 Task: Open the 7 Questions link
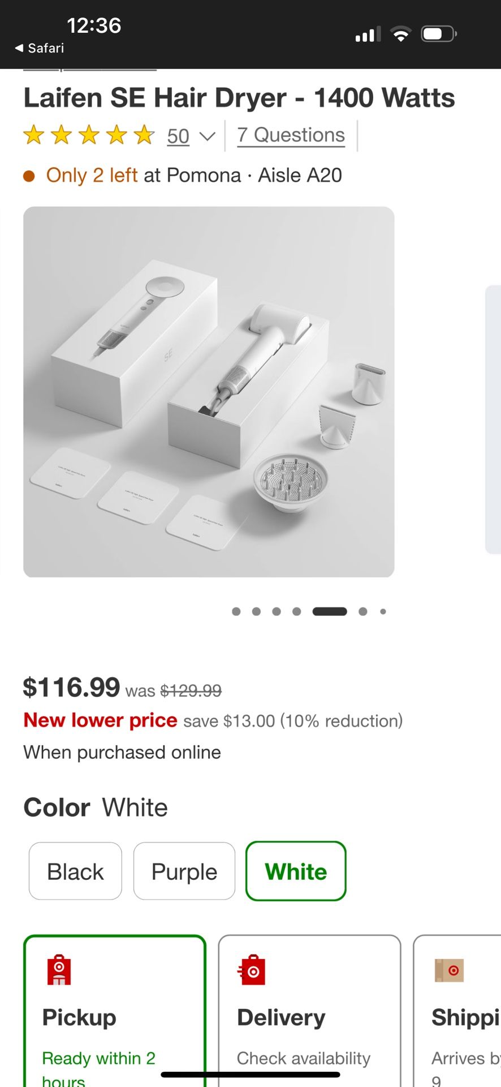coord(291,135)
